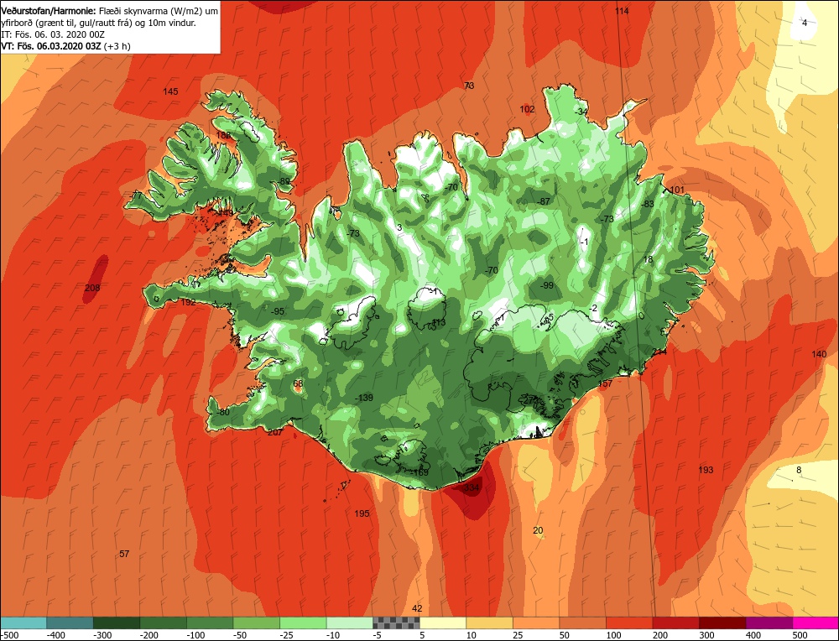Image resolution: width=839 pixels, height=641 pixels.
Task: Click the 'VT: Fös. 06.03.2020 03Z (+3 h)' line
Action: (x=65, y=46)
